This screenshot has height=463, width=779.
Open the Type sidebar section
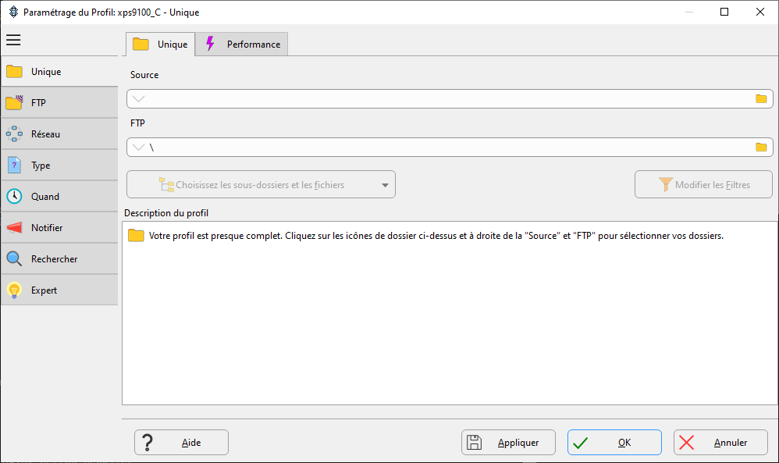[59, 166]
